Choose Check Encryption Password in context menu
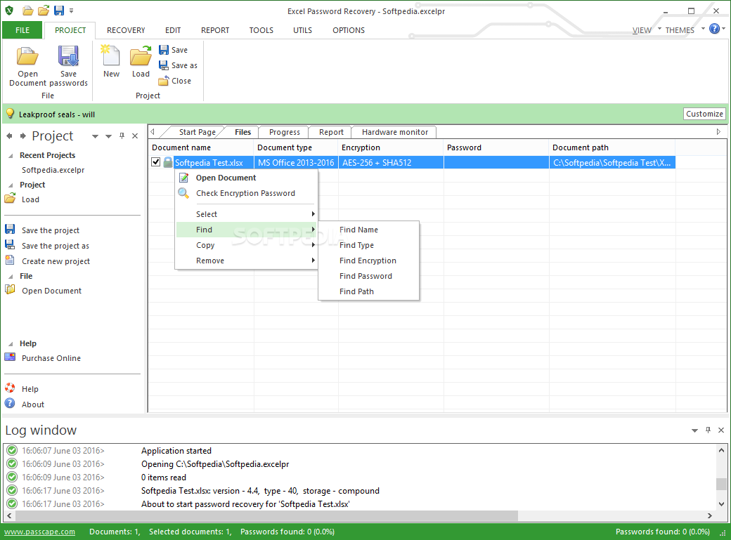 [246, 193]
